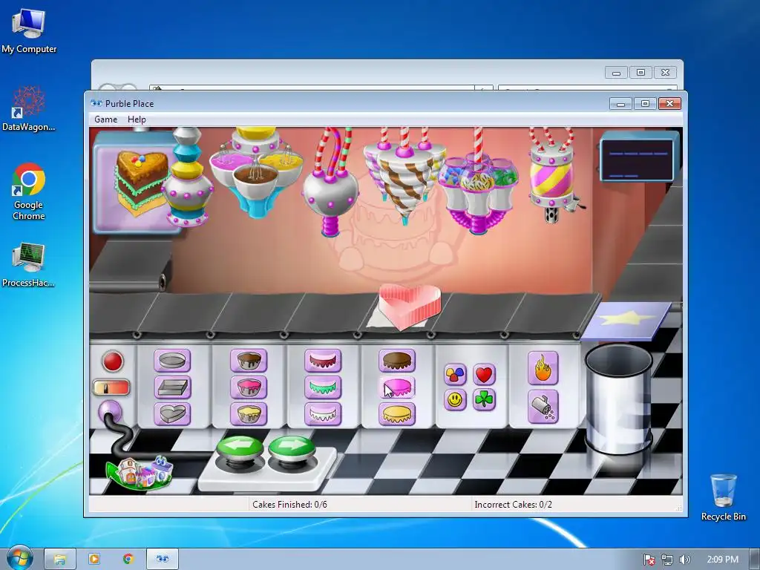Maximize the background Explorer window
760x570 pixels.
point(641,73)
